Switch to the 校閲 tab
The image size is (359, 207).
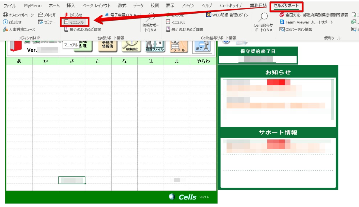pos(155,6)
